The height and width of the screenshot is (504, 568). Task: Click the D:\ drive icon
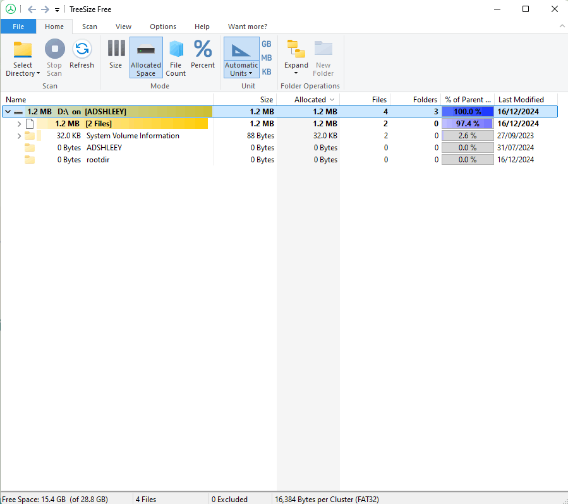pos(18,112)
